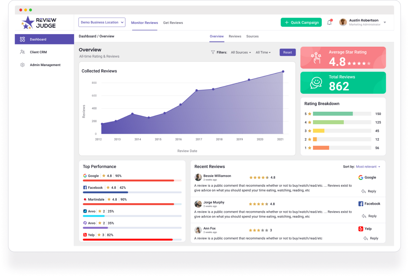Click the Yelp icon in Top Performance
Screen dimensions: 409x277
[x=85, y=235]
